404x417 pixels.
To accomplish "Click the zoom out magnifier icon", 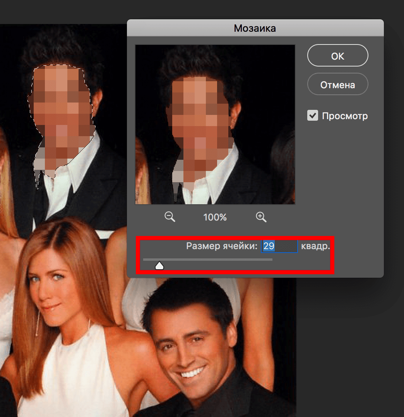I will (169, 217).
